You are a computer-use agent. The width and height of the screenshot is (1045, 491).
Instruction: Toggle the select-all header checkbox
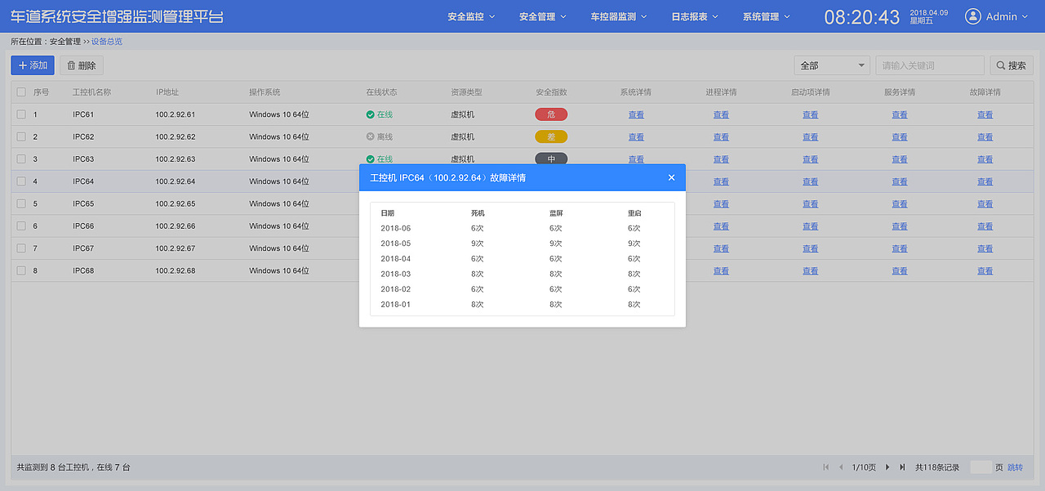click(x=21, y=92)
